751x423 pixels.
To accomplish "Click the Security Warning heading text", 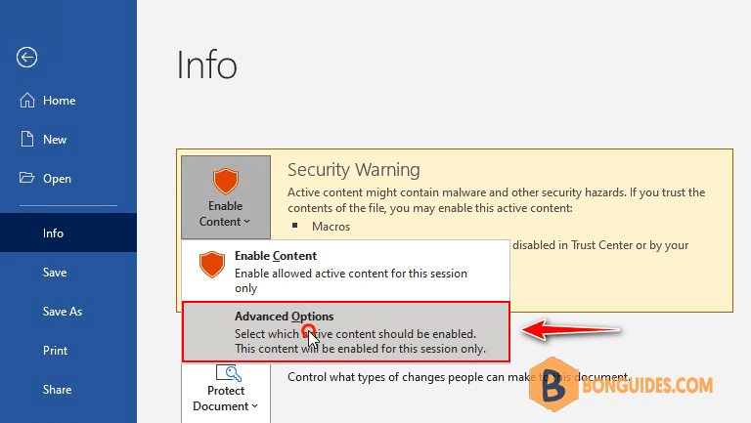I will 354,170.
